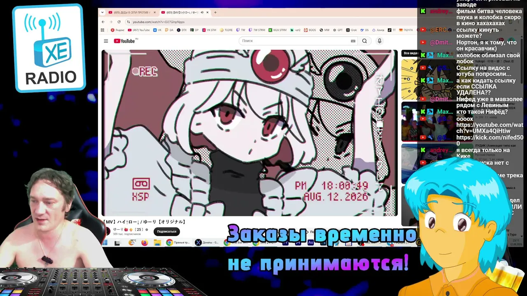Screen dimensions: 527x296
Task: Open the site information icon in address bar
Action: [128, 22]
